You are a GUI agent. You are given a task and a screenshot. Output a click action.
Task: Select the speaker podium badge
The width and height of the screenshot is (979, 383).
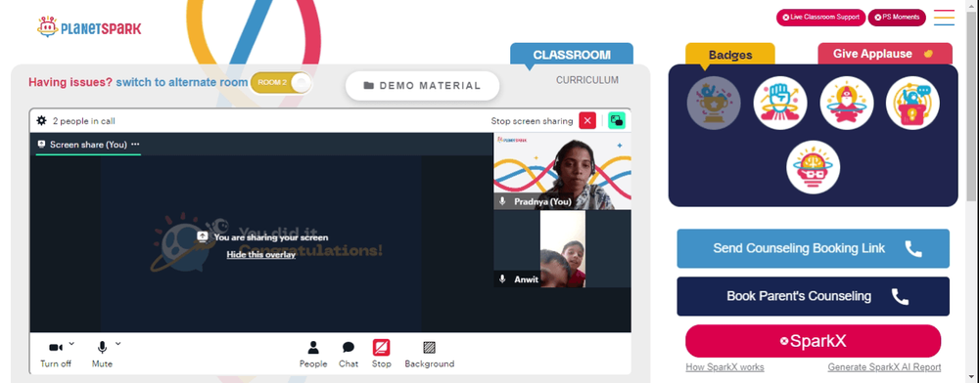click(912, 103)
